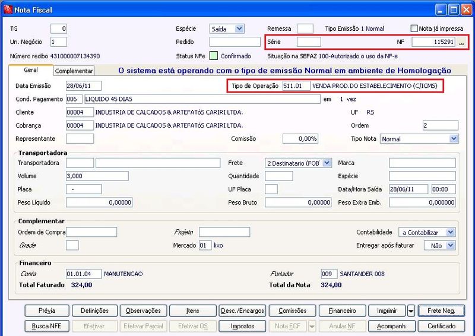The height and width of the screenshot is (336, 475).
Task: Click the Data Saída date field
Action: 408,189
